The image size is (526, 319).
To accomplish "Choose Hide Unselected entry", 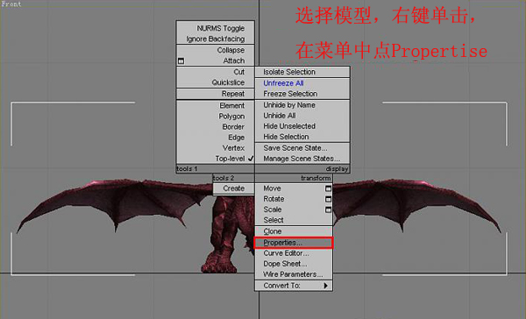I will tap(289, 126).
